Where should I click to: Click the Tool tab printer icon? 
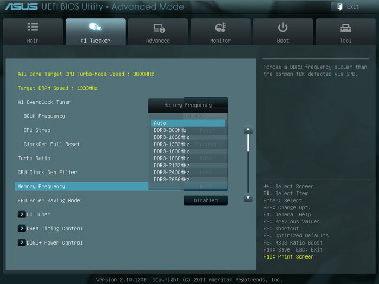pos(345,28)
